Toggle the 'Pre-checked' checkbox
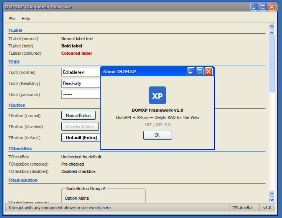The width and height of the screenshot is (282, 218). point(72,164)
